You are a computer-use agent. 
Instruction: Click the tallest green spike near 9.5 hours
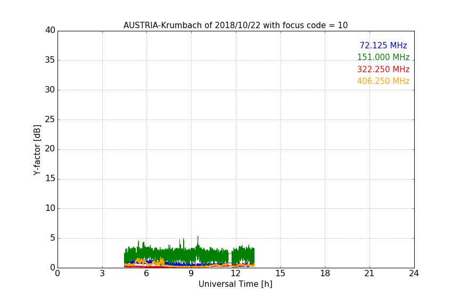pos(198,240)
